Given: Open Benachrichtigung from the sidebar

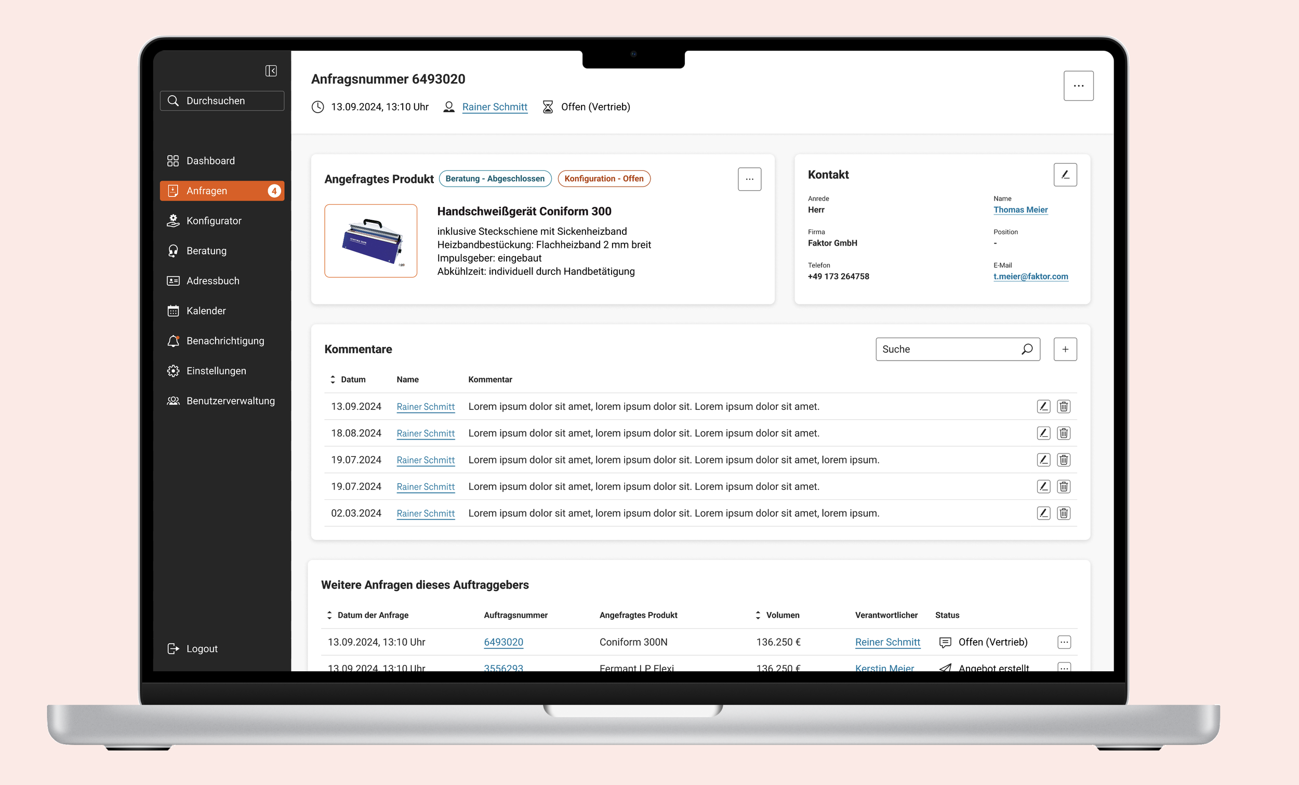Looking at the screenshot, I should (224, 341).
